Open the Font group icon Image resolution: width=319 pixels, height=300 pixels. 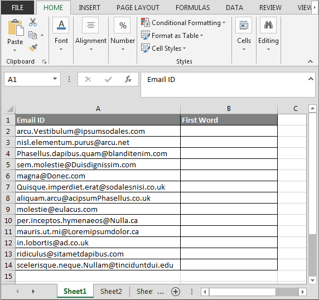pyautogui.click(x=61, y=25)
